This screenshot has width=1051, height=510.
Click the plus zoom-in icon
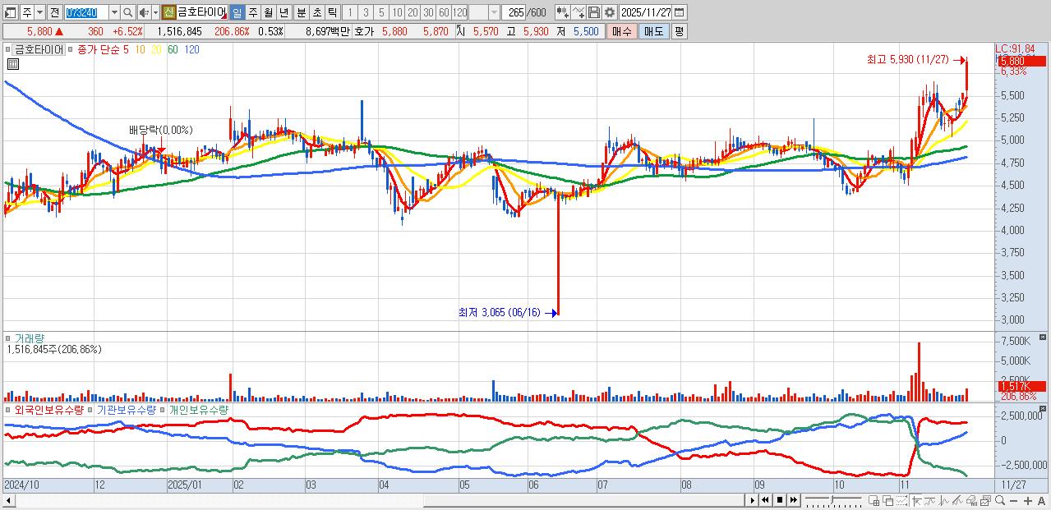(1028, 501)
